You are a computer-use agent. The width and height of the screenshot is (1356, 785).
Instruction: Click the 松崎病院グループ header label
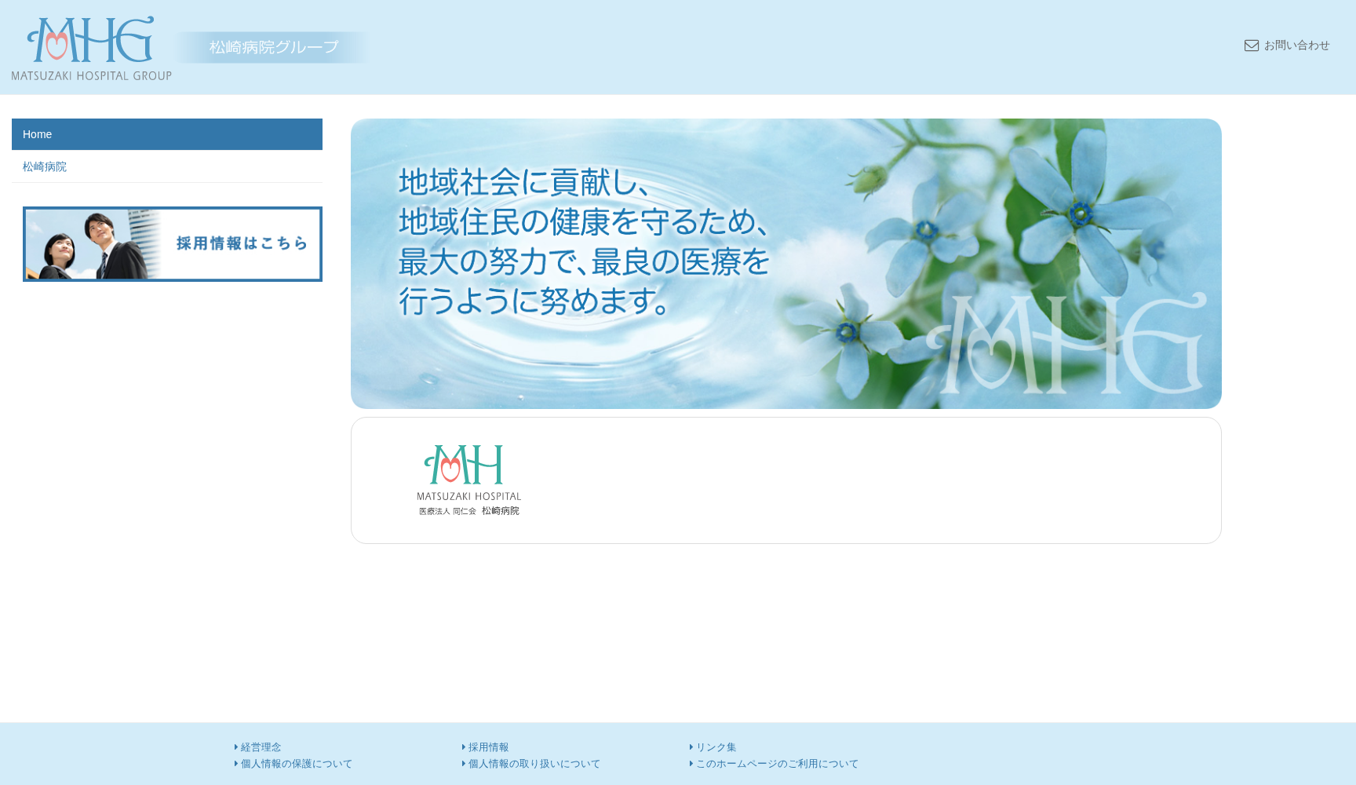pos(273,47)
